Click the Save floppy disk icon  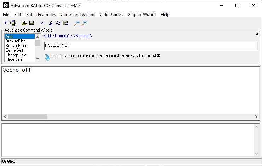(x=32, y=23)
